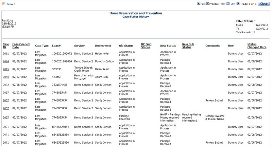Click the From date 02/01/2012
This screenshot has height=148, width=272.
pos(261,25)
